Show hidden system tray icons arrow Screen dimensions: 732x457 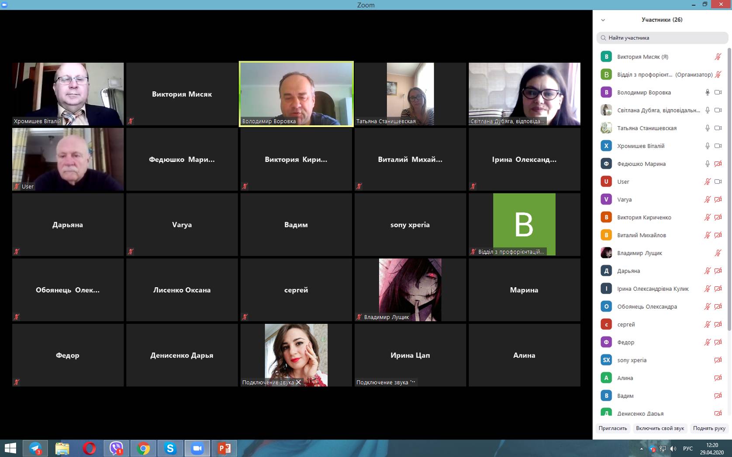point(641,449)
